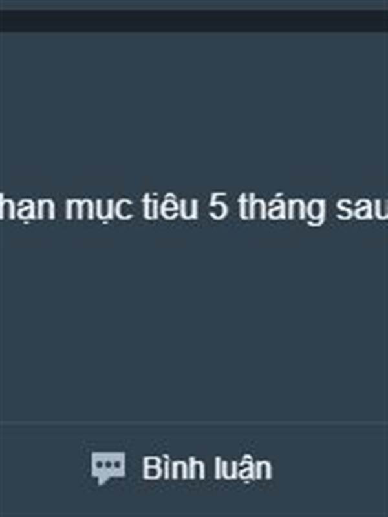388x517 pixels.
Task: Click the divider line above Bình luận
Action: pos(194,422)
